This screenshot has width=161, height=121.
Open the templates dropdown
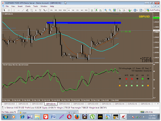tap(141, 10)
